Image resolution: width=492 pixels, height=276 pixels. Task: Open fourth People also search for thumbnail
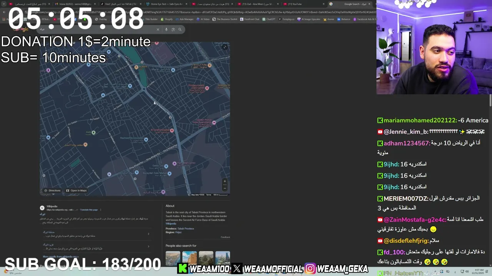pos(223,258)
